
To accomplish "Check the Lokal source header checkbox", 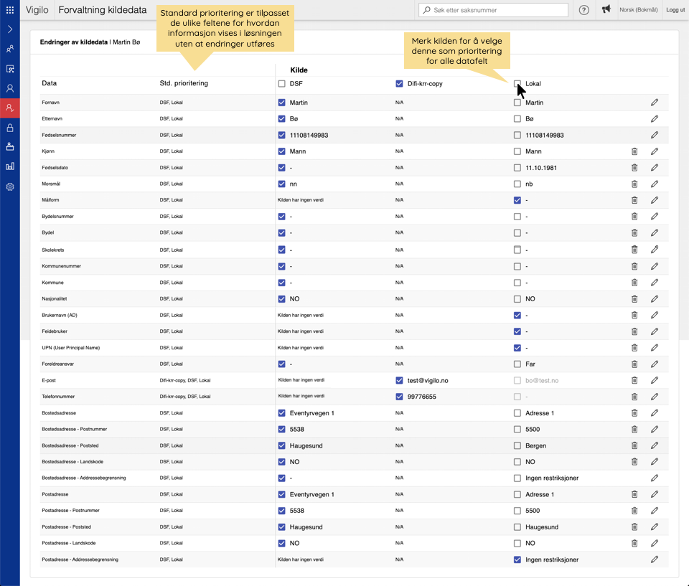I will pyautogui.click(x=517, y=83).
